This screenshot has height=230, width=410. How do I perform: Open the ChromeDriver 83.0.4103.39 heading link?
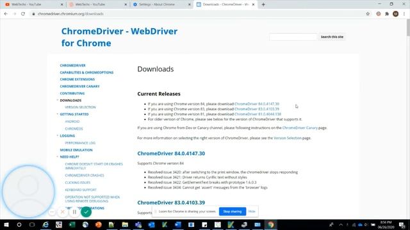[171, 203]
